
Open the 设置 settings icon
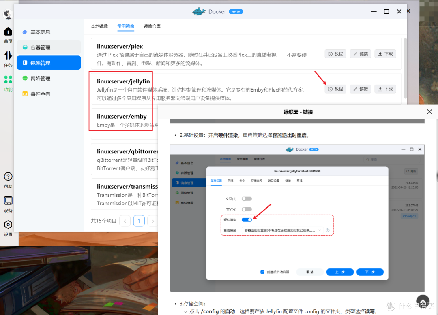click(x=8, y=225)
